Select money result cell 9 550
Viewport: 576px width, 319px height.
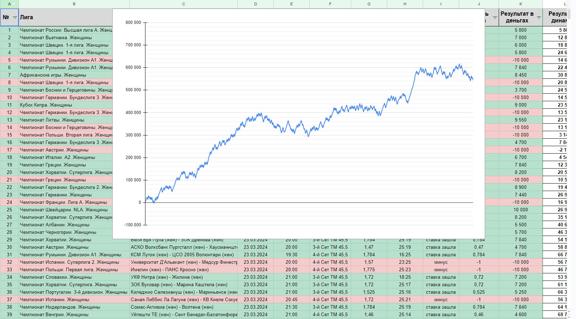point(521,120)
